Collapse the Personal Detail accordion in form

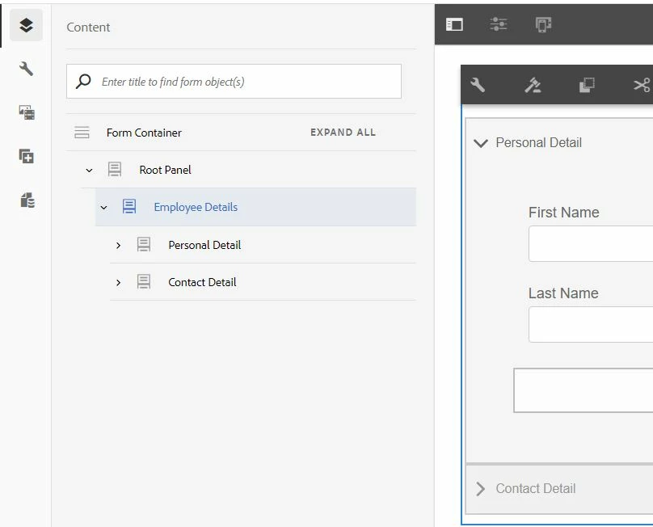pyautogui.click(x=481, y=143)
